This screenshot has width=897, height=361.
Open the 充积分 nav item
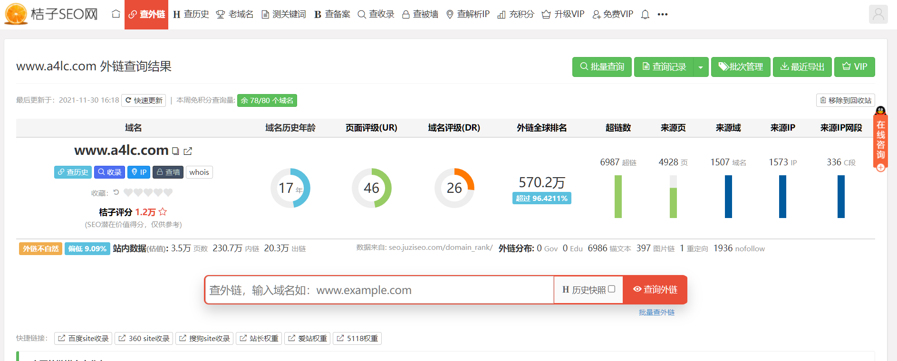pos(516,14)
